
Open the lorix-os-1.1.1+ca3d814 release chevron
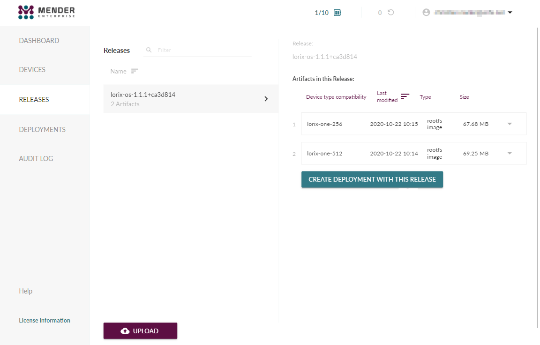coord(266,99)
